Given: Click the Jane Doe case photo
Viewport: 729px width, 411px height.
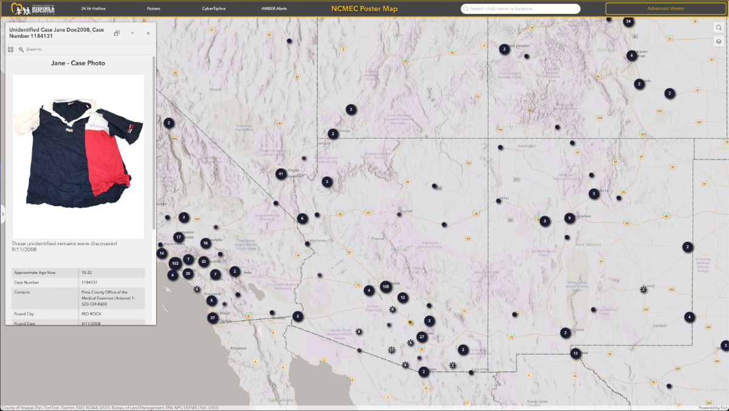Looking at the screenshot, I should [78, 156].
